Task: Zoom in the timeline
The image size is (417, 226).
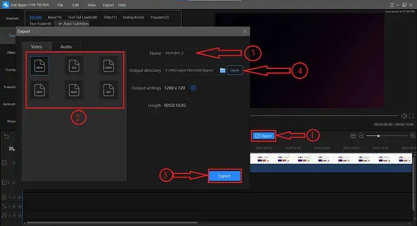Action: (x=412, y=135)
